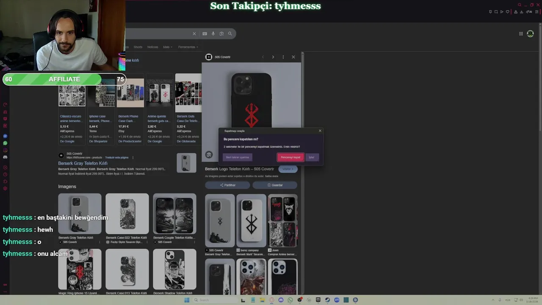This screenshot has width=542, height=305.
Task: Open the Berserk Couple Telefon Kılıfla thumbnail
Action: point(174,213)
